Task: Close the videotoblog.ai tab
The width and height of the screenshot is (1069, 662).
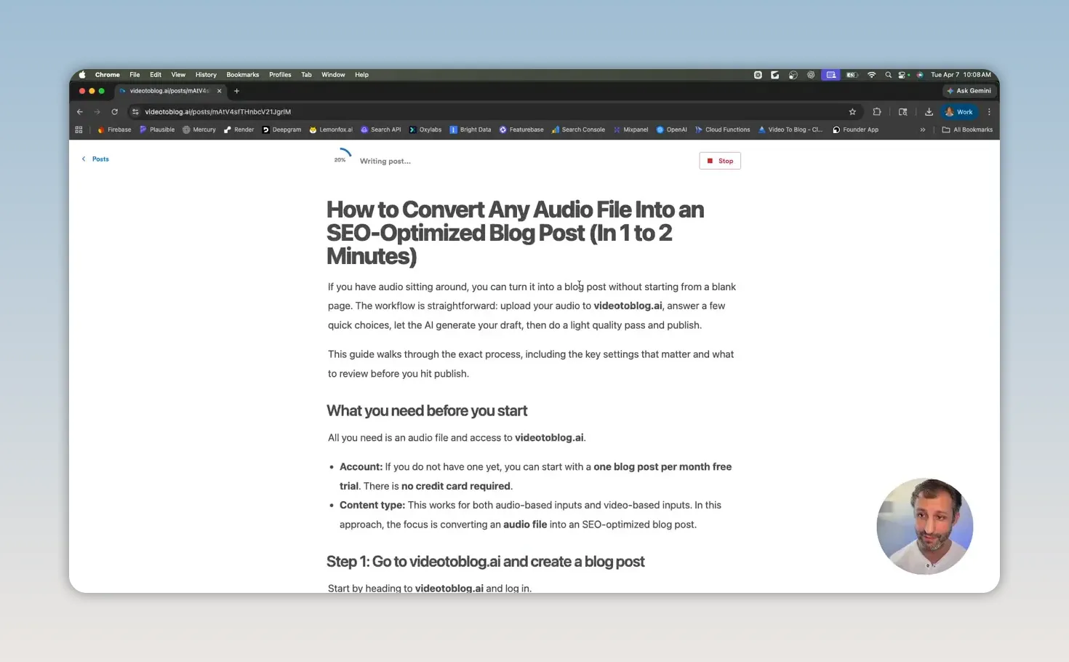Action: coord(219,91)
